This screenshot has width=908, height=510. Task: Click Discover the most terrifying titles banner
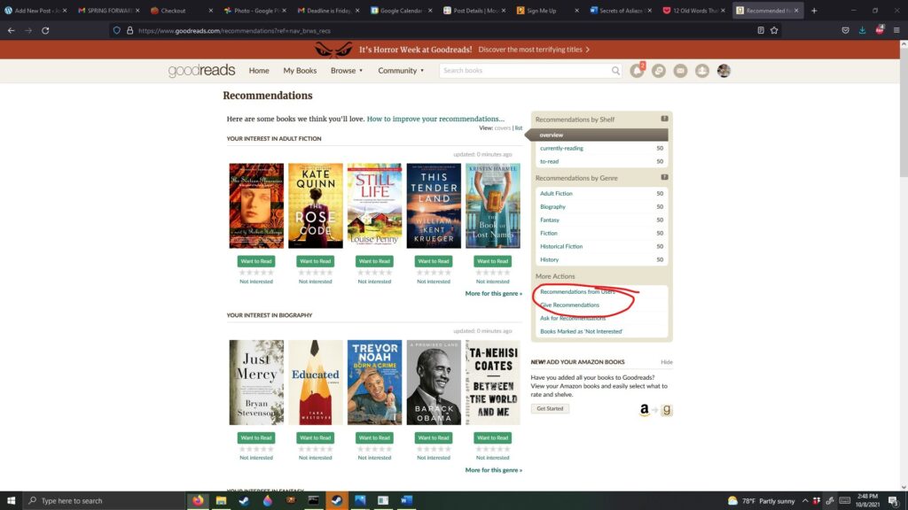coord(534,50)
